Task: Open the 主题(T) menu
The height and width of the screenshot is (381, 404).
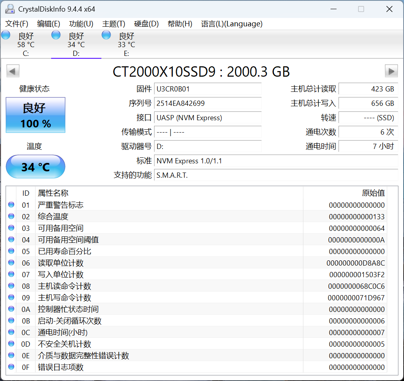Action: pos(114,24)
